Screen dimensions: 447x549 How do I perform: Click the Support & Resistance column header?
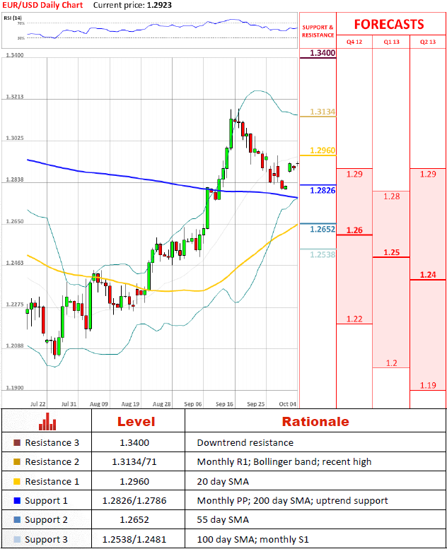(x=318, y=31)
